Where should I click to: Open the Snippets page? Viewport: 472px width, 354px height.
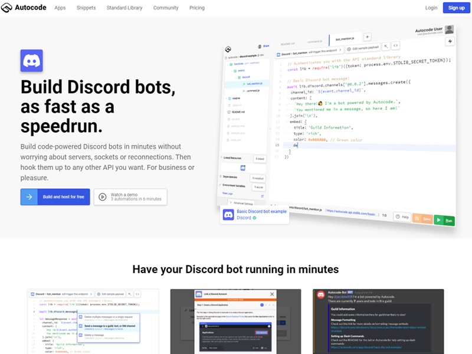point(86,8)
